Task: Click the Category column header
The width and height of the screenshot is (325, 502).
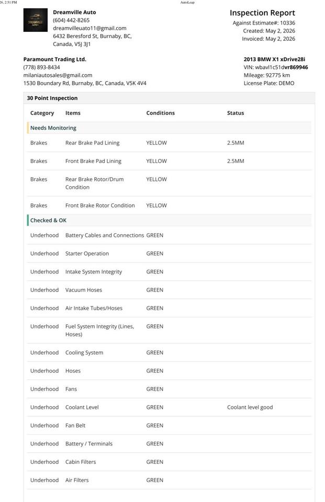Action: [x=42, y=113]
